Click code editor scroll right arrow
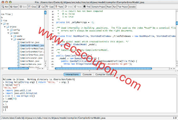The height and width of the screenshot is (120, 178). coord(174,69)
